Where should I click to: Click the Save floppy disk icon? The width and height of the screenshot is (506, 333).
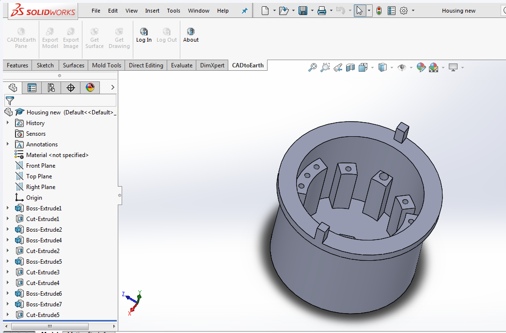click(x=303, y=11)
